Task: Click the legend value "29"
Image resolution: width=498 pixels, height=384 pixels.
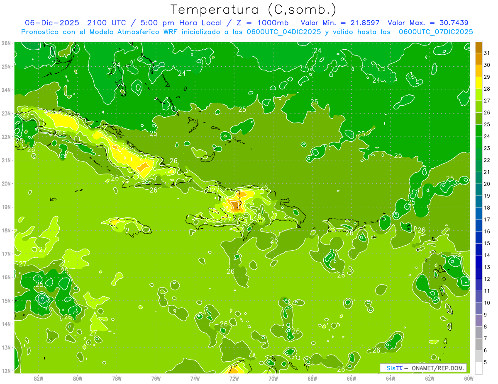Action: point(487,77)
